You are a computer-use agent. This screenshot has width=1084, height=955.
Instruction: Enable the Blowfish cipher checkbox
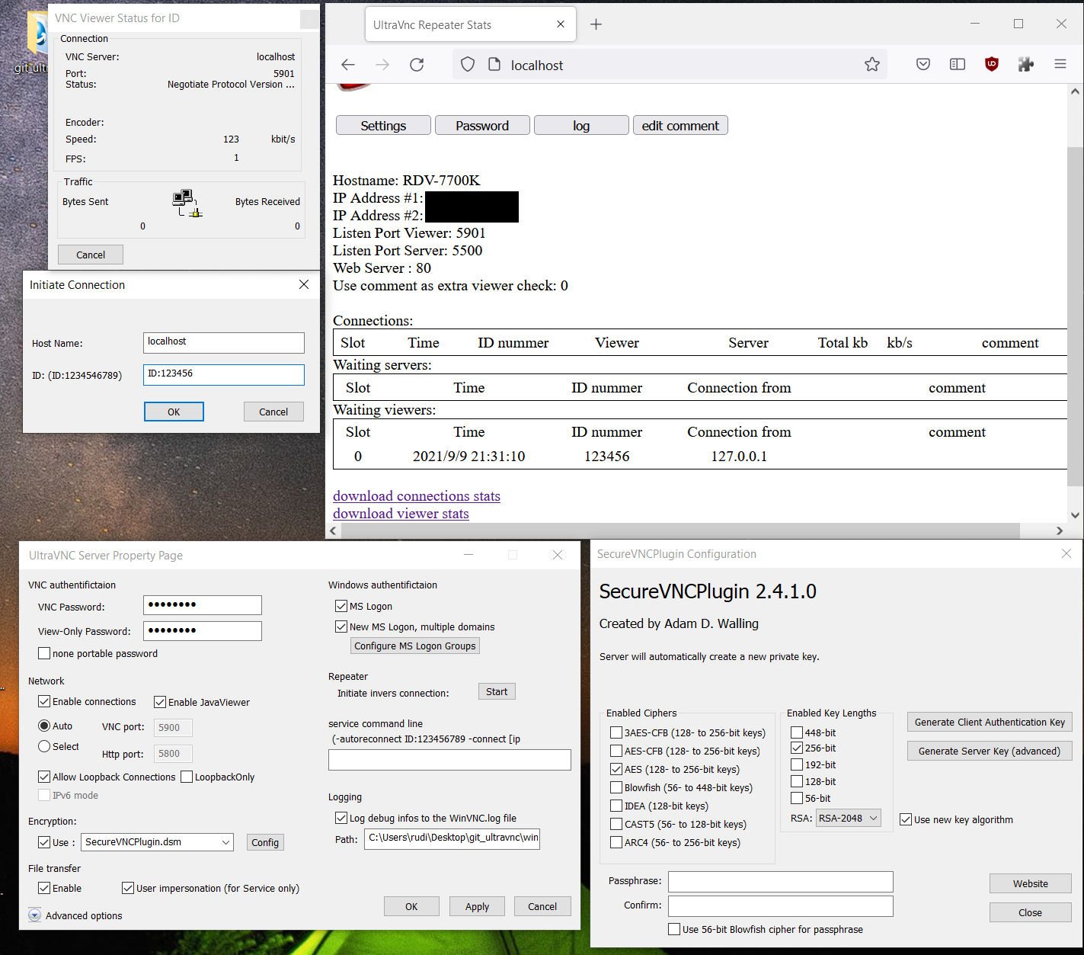click(x=616, y=787)
